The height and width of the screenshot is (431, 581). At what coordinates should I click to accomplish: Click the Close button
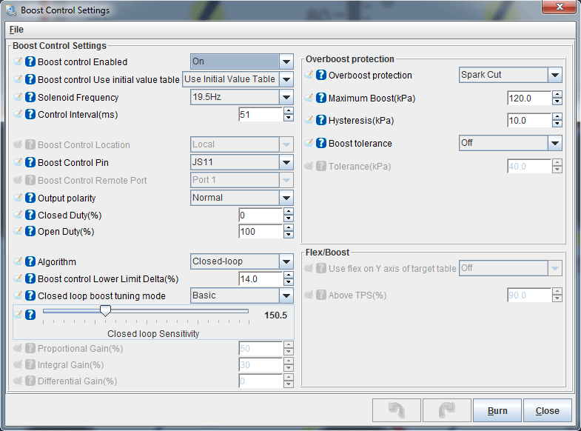[x=547, y=410]
